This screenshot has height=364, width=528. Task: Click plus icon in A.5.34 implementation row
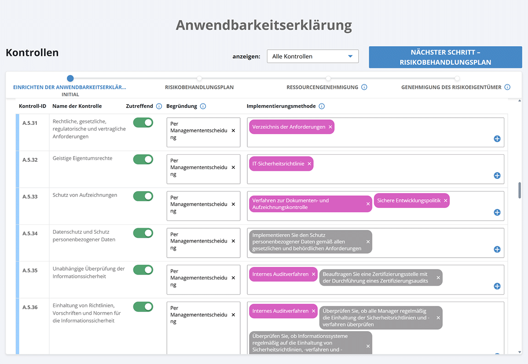497,249
